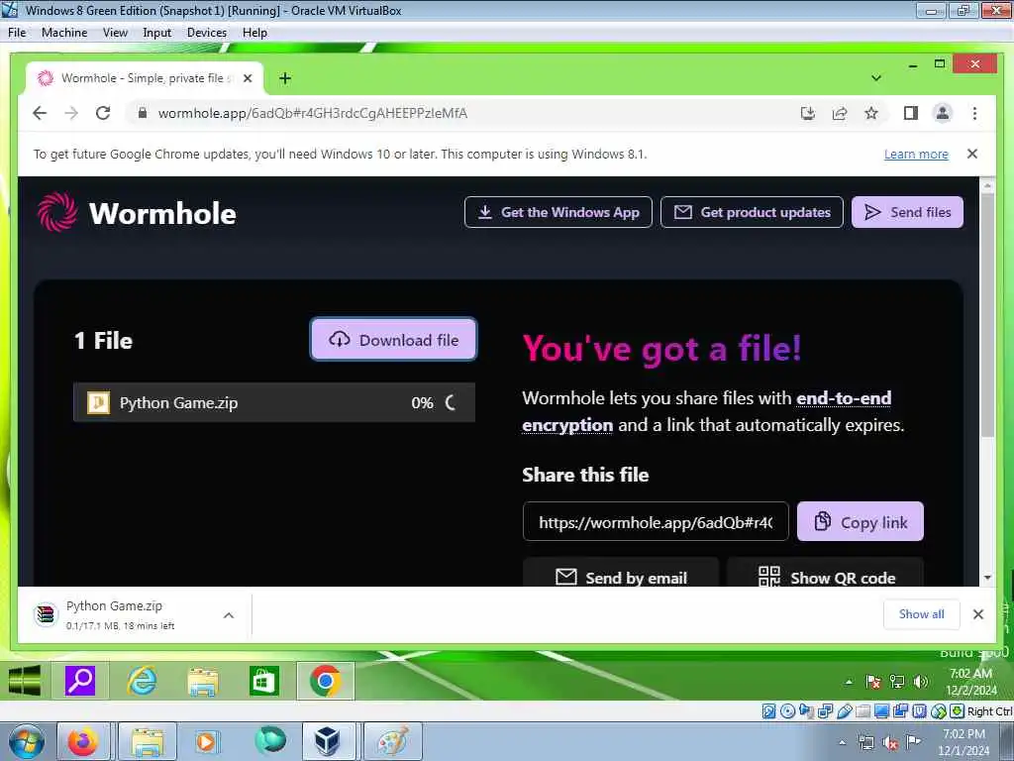
Task: View site info lock icon
Action: 143,113
